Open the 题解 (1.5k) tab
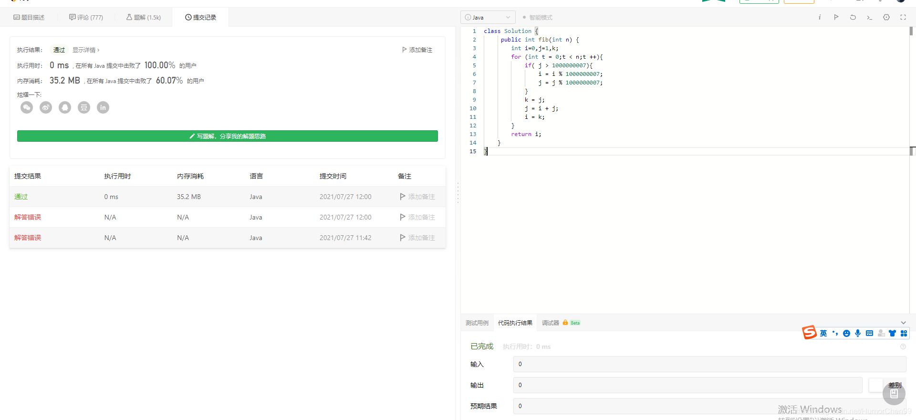This screenshot has height=420, width=916. (144, 17)
